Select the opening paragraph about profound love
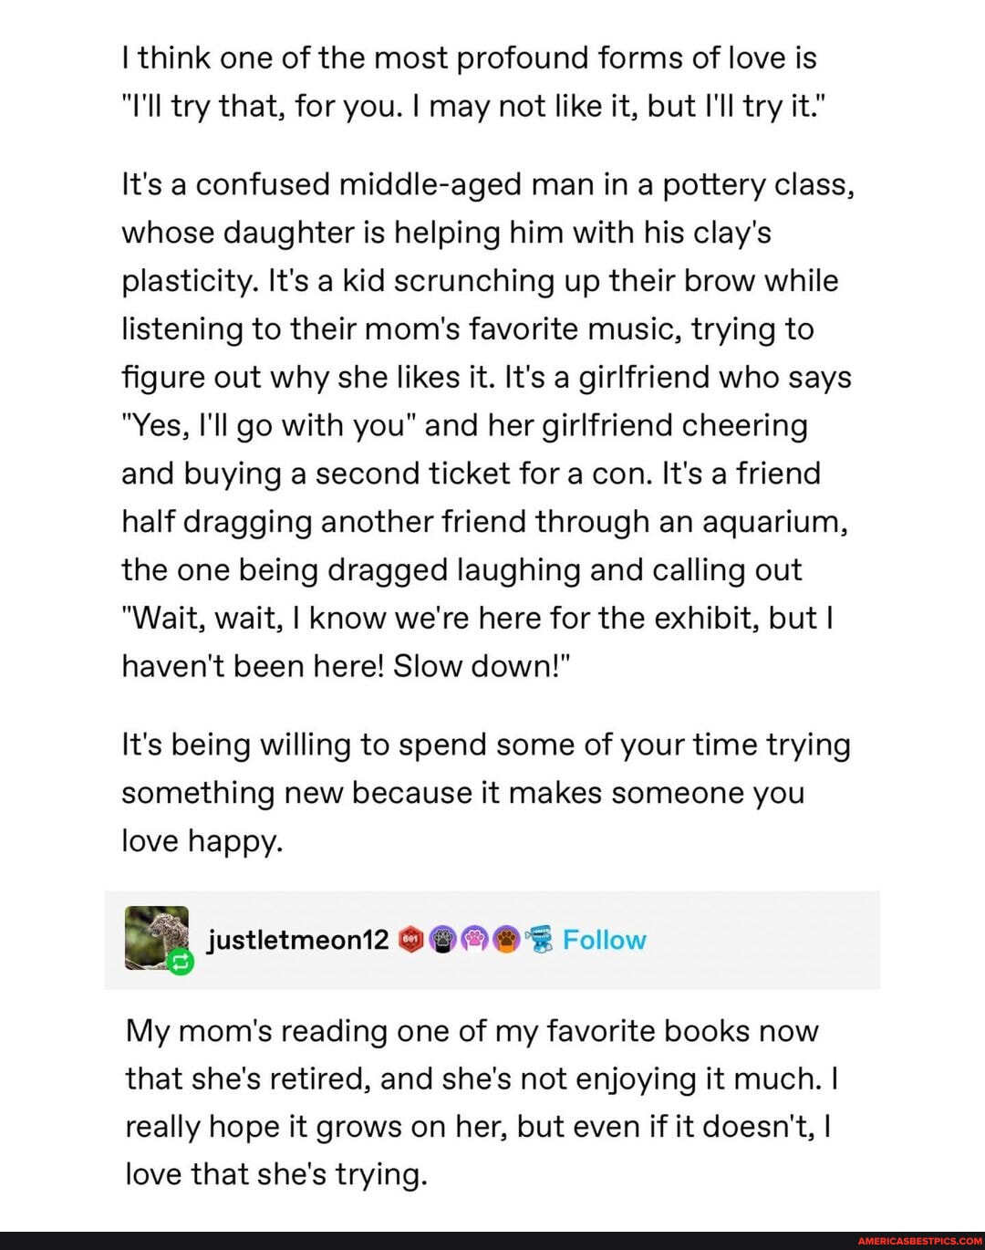985x1250 pixels. pyautogui.click(x=483, y=82)
